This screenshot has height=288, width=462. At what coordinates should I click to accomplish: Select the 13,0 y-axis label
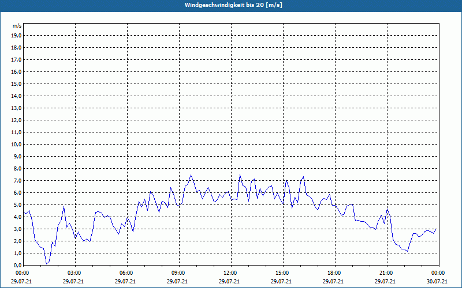pyautogui.click(x=16, y=108)
